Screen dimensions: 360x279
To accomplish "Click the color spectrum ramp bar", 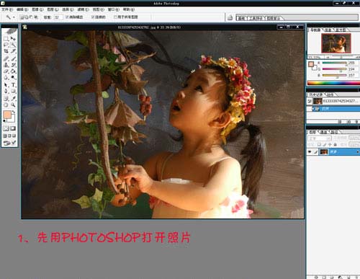I will 333,83.
